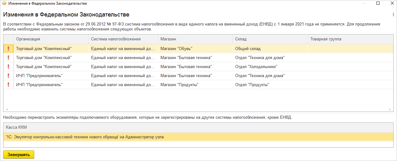This screenshot has width=397, height=161.
Task: Select the Магазин "Продукты" cell
Action: 195,85
